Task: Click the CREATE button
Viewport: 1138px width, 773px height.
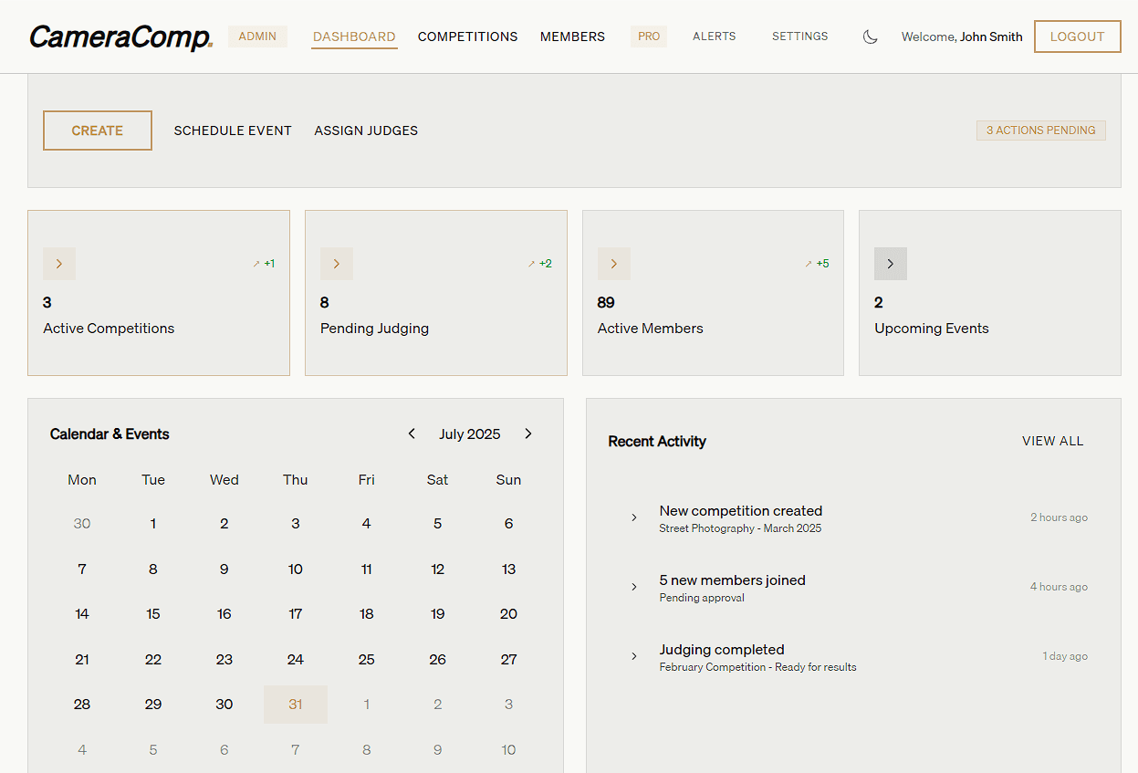Action: tap(97, 130)
